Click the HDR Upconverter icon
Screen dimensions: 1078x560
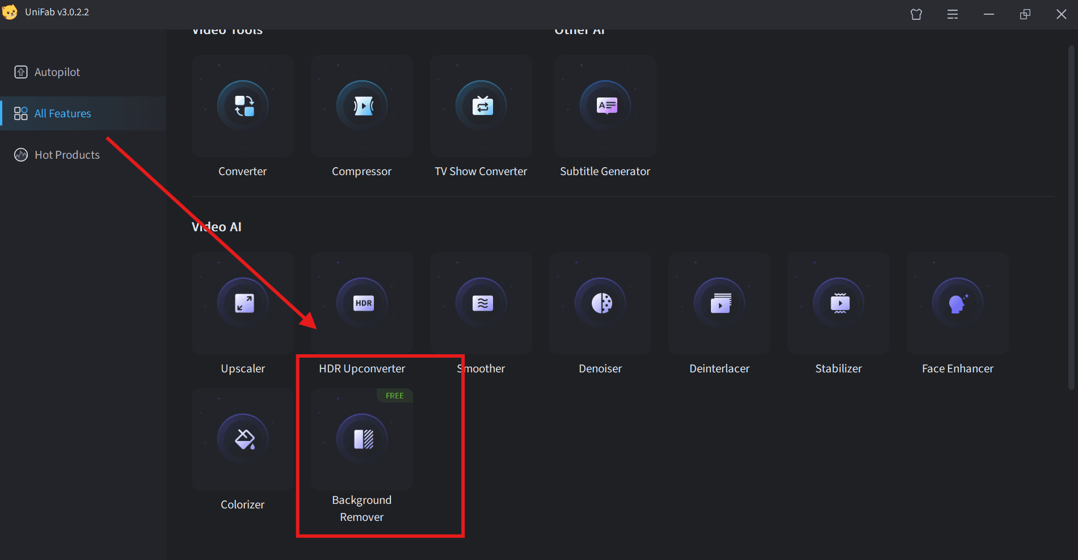point(362,304)
